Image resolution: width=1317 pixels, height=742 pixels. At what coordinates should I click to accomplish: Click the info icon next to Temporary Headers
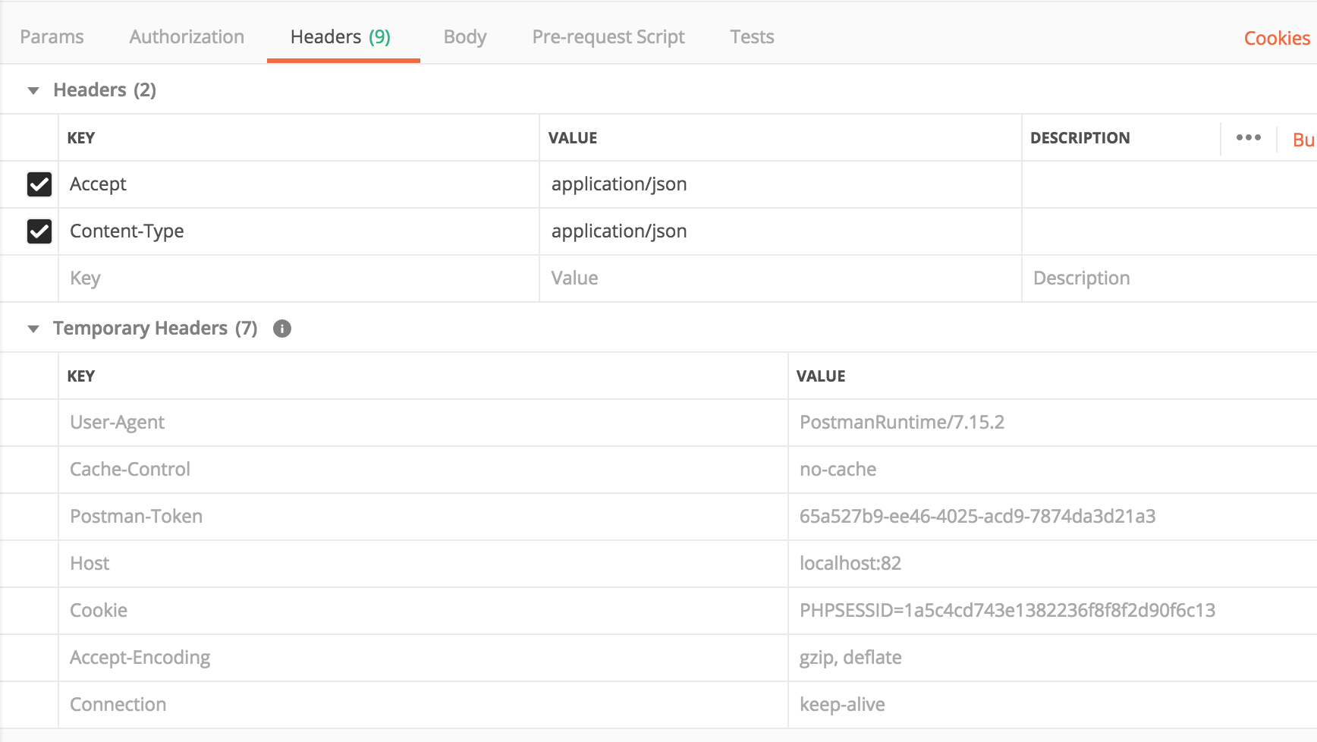(281, 329)
